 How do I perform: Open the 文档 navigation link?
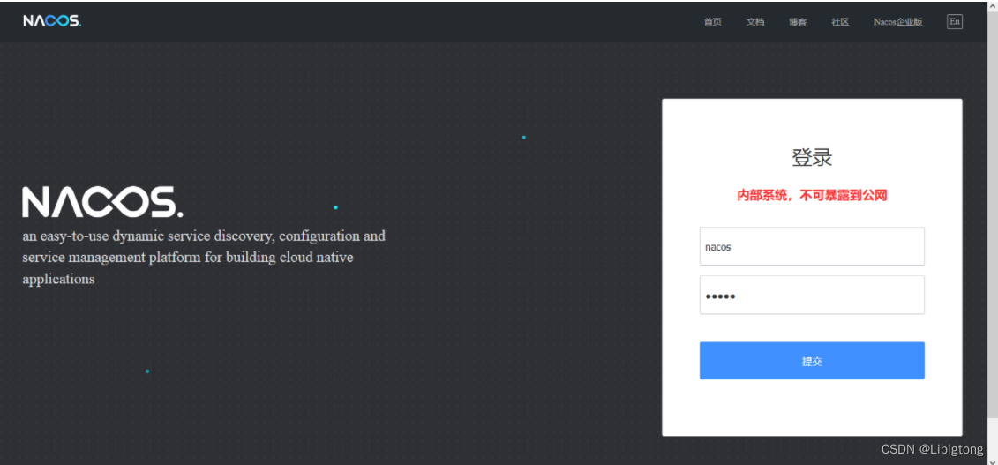754,22
